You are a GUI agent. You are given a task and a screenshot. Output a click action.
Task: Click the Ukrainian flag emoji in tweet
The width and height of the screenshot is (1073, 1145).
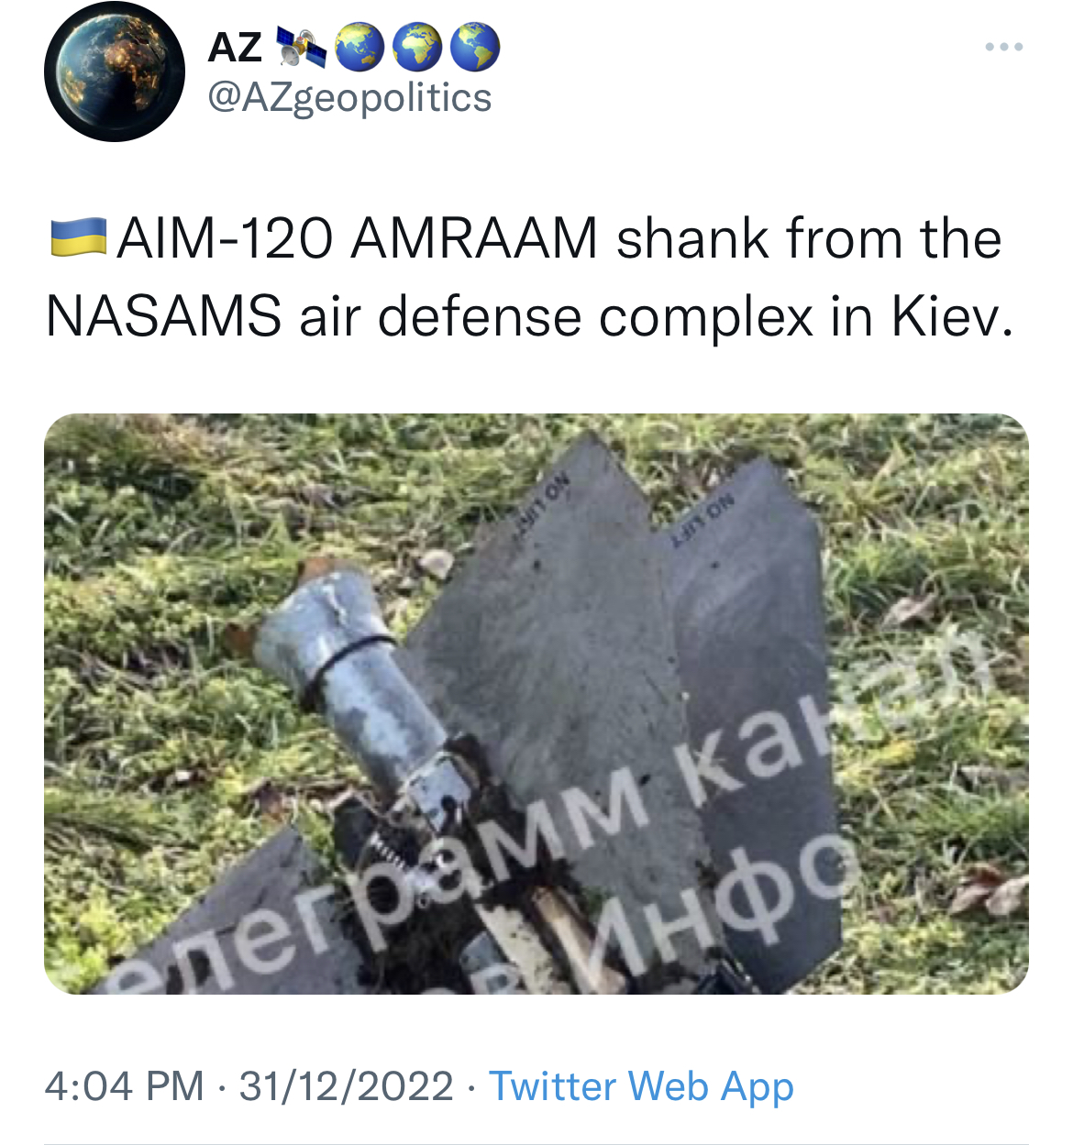click(77, 237)
